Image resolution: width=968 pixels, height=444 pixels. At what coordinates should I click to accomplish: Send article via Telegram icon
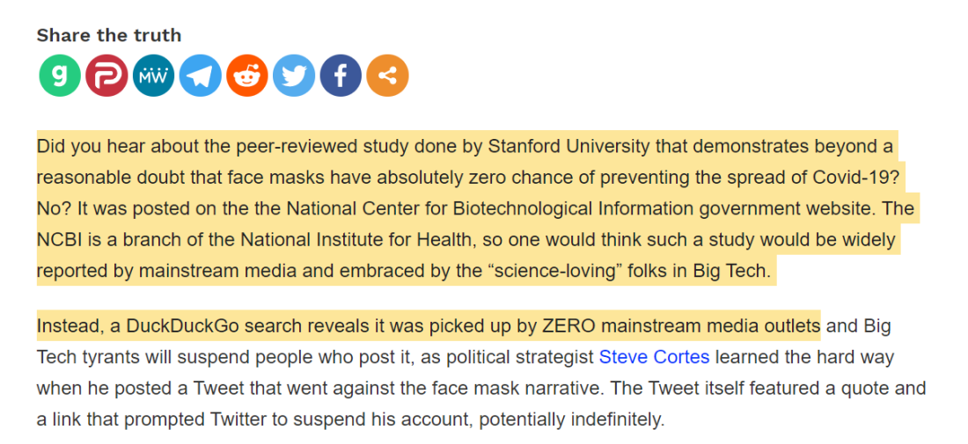(x=200, y=76)
